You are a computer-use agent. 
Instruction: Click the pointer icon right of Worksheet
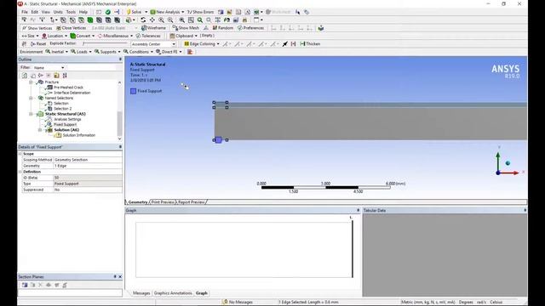tap(297, 12)
